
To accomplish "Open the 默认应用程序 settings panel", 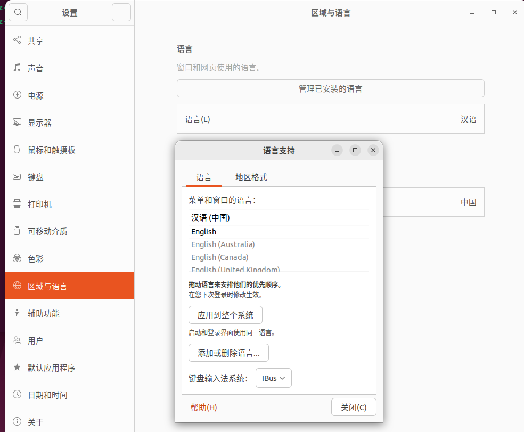I will point(70,368).
